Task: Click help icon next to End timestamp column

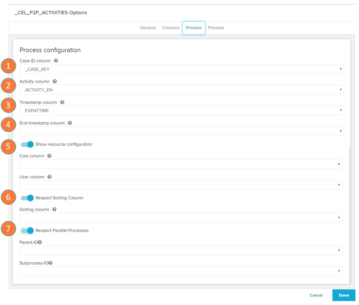Action: [70, 123]
